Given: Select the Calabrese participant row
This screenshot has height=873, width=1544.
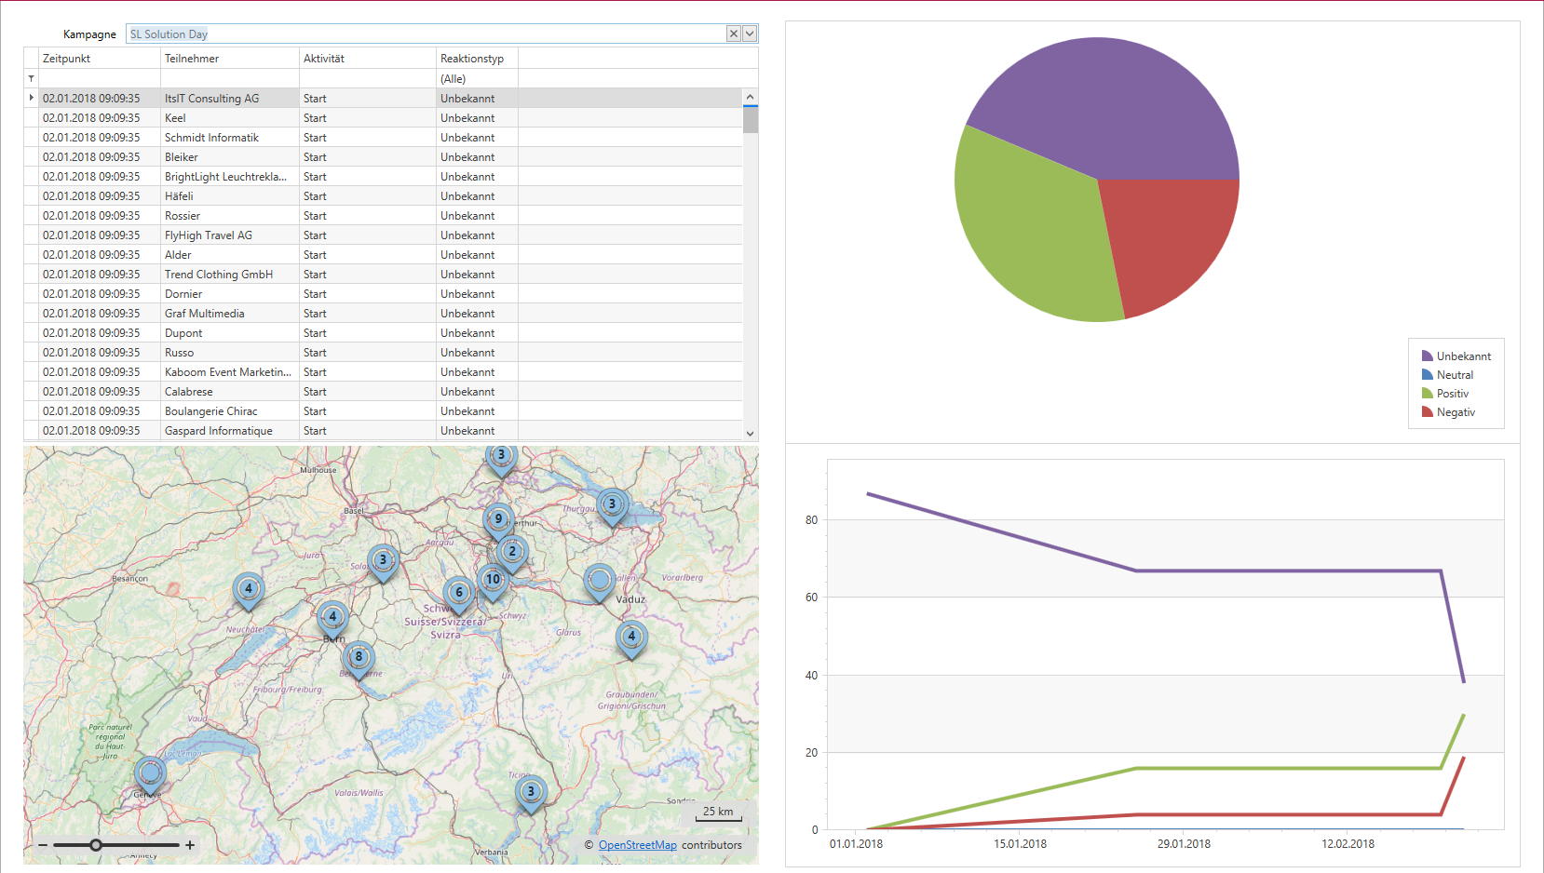Looking at the screenshot, I should [383, 391].
